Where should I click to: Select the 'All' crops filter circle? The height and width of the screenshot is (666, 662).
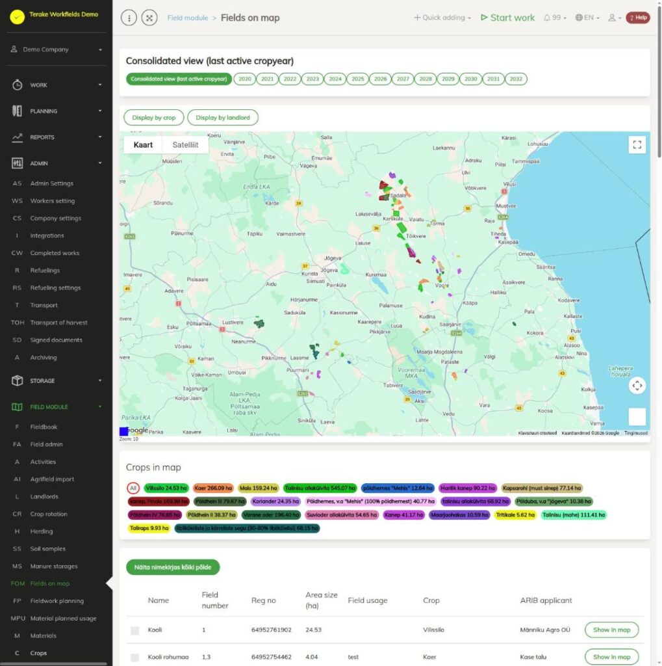[133, 488]
